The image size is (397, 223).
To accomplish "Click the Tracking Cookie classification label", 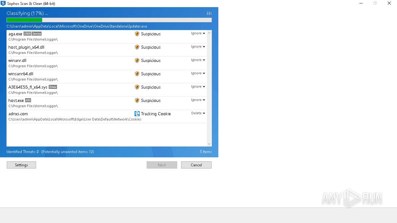I will (156, 114).
